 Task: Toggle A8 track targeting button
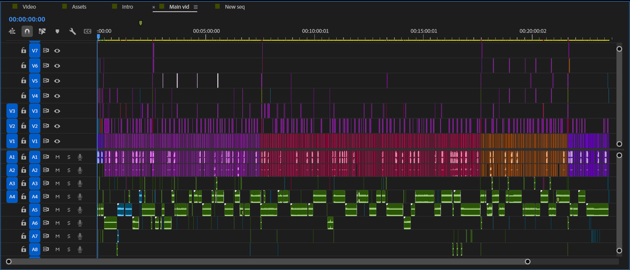click(35, 250)
